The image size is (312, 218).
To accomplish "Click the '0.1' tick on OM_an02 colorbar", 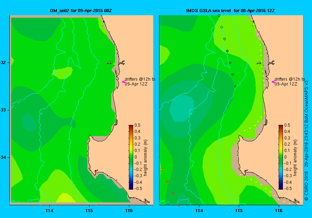I will click(138, 151).
